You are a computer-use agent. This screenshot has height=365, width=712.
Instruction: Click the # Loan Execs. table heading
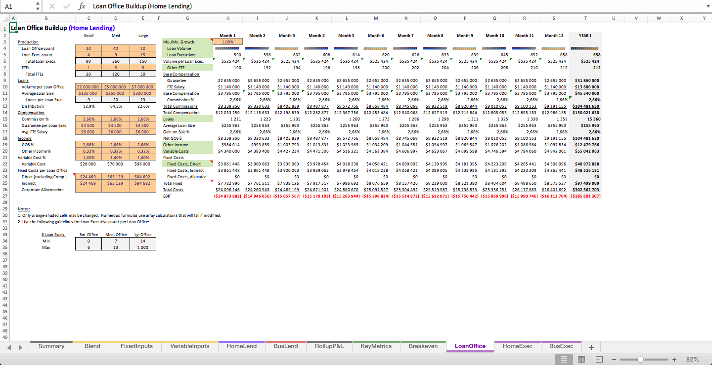54,235
